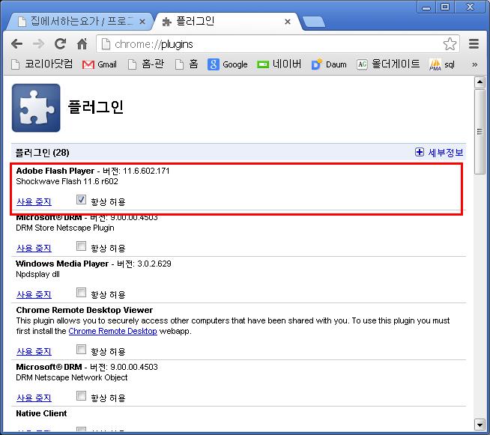The width and height of the screenshot is (490, 435).
Task: Click the Npdsplay dll description
Action: (37, 275)
